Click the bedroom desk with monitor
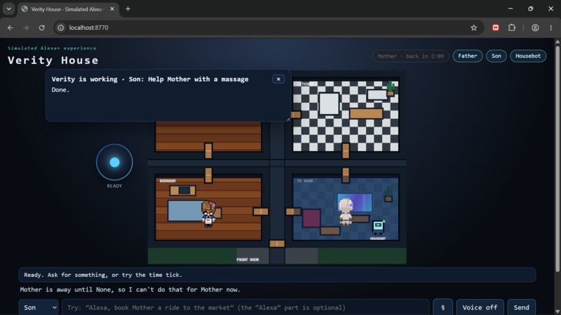The image size is (561, 315). (182, 191)
